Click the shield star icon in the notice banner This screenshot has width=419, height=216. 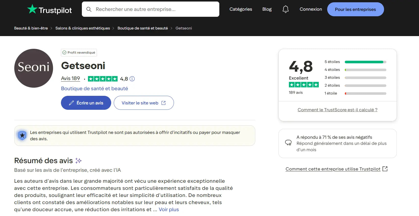22,135
